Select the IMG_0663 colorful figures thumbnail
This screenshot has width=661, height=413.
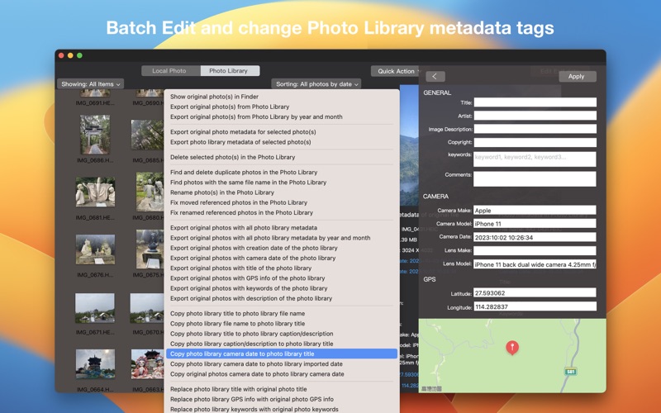coord(147,363)
